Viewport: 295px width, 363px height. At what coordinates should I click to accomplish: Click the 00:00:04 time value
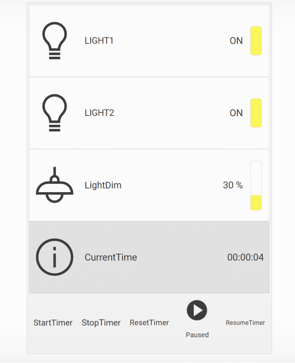245,257
